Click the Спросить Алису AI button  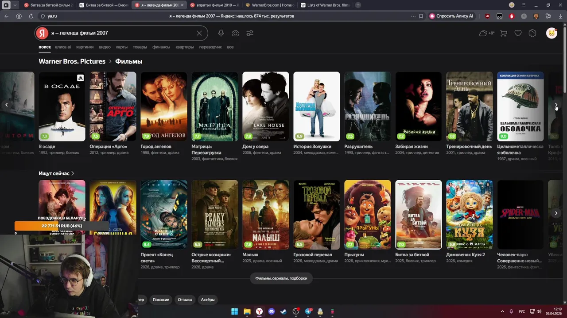(451, 16)
